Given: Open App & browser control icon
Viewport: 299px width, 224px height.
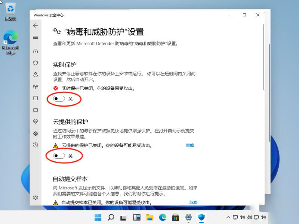Looking at the screenshot, I should (x=36, y=98).
